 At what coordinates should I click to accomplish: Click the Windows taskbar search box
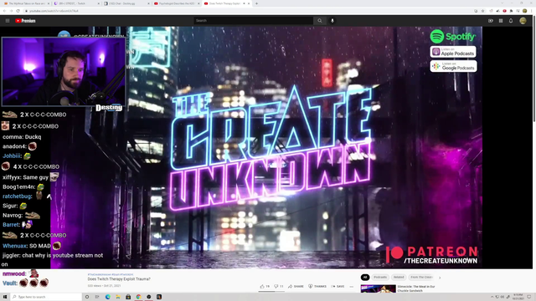[46, 297]
